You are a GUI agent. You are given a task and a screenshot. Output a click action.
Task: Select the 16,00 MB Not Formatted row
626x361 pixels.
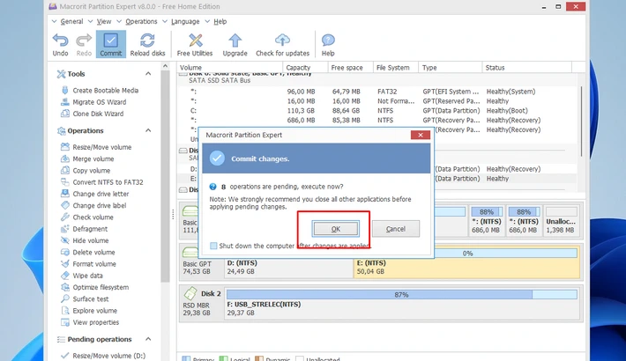point(378,101)
